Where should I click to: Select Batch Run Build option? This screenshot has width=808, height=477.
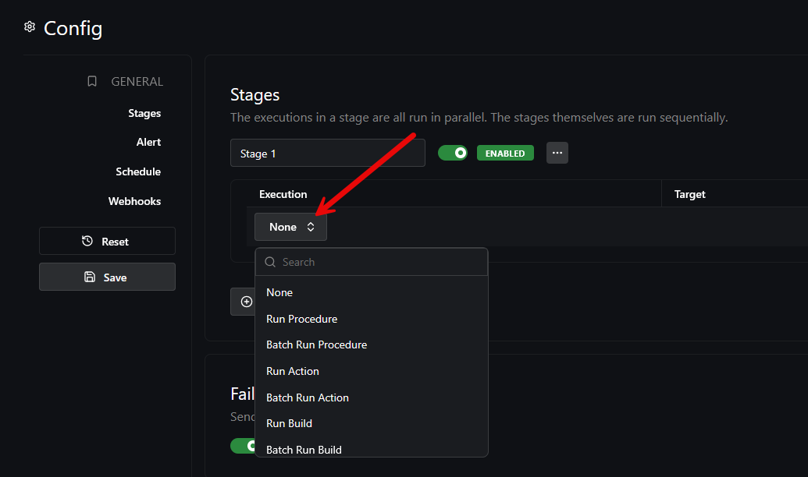point(371,449)
